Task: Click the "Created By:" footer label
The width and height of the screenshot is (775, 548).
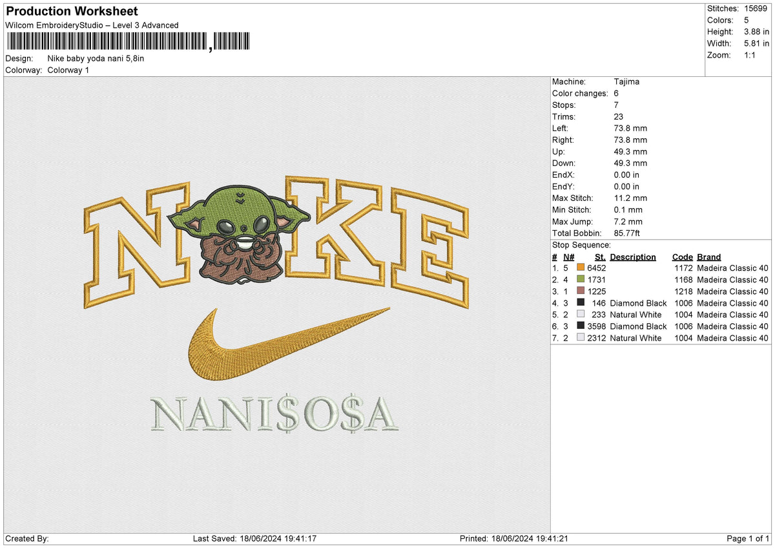Action: pyautogui.click(x=26, y=538)
